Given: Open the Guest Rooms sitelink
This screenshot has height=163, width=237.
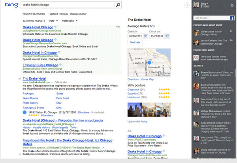Looking at the screenshot, I should [x=30, y=98].
